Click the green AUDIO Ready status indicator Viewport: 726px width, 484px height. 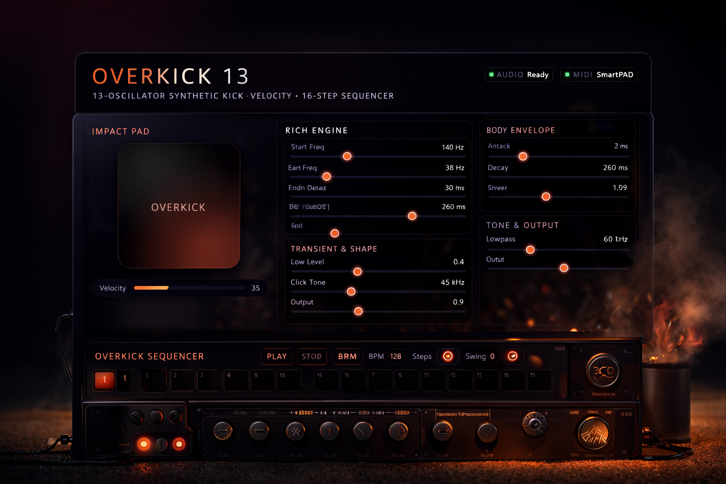click(519, 74)
